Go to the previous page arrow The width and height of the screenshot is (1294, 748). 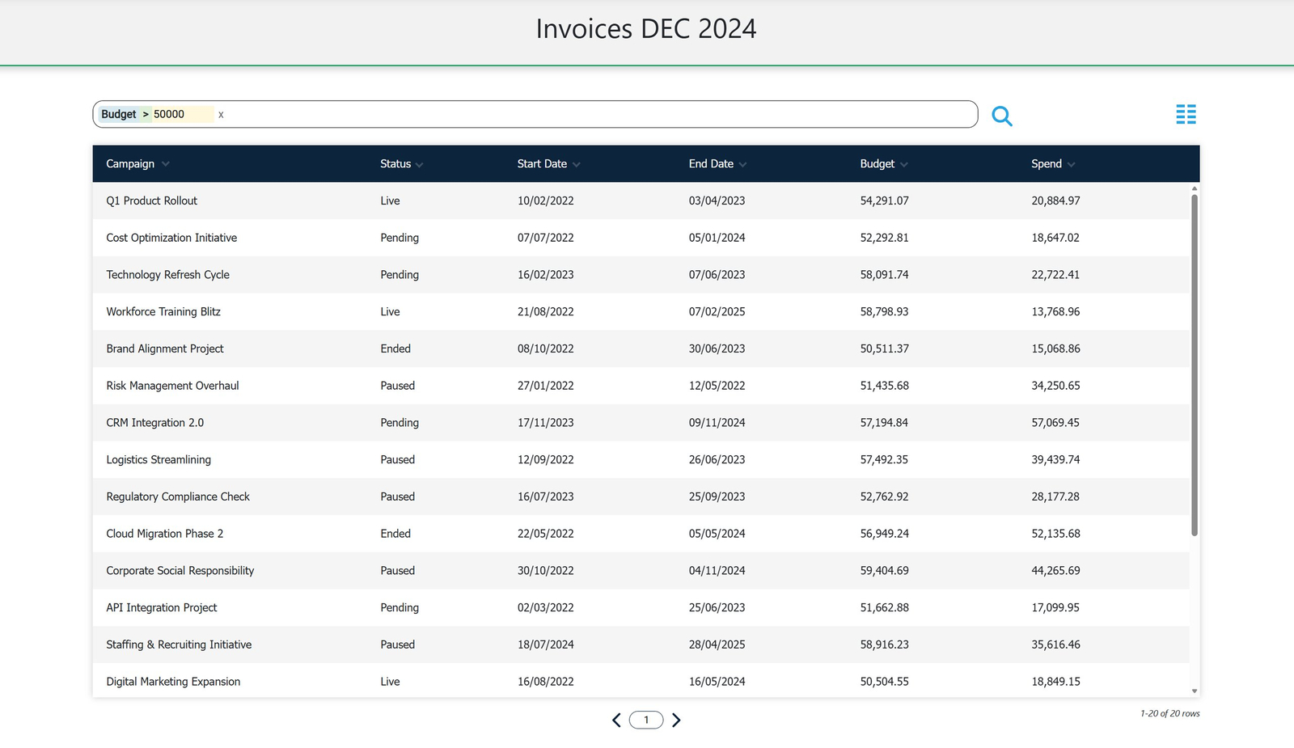coord(616,720)
